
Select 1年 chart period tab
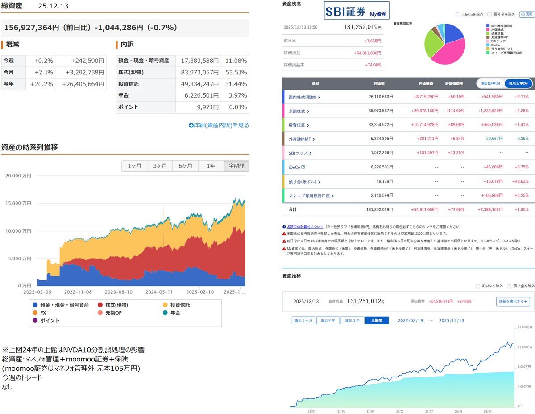[211, 166]
